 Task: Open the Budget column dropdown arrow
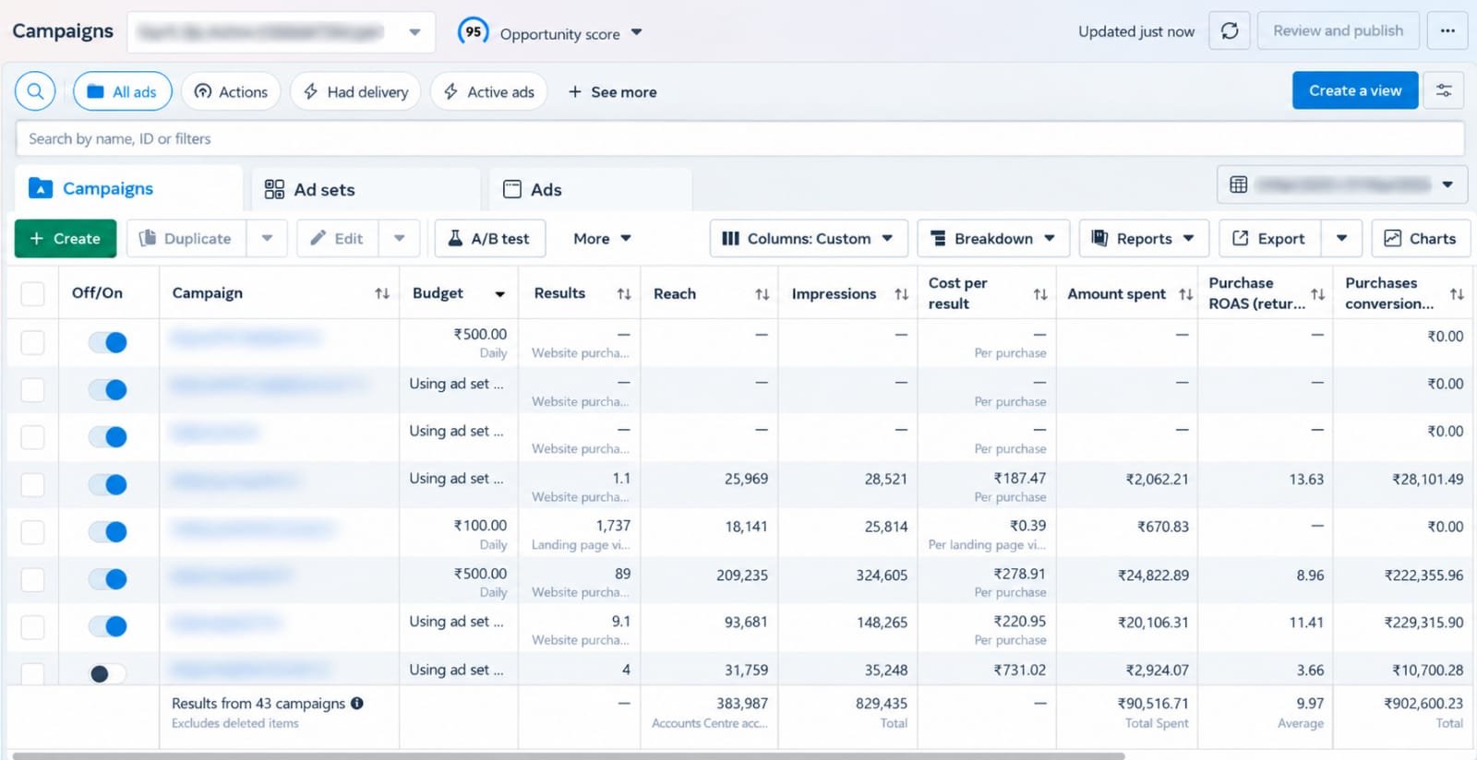pyautogui.click(x=499, y=293)
